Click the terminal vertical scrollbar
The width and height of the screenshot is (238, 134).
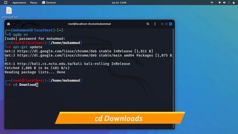point(173,78)
